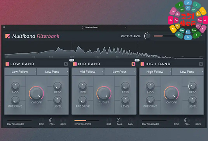
Task: Click the Mid Band envelope GAIN knob
Action: (130, 120)
